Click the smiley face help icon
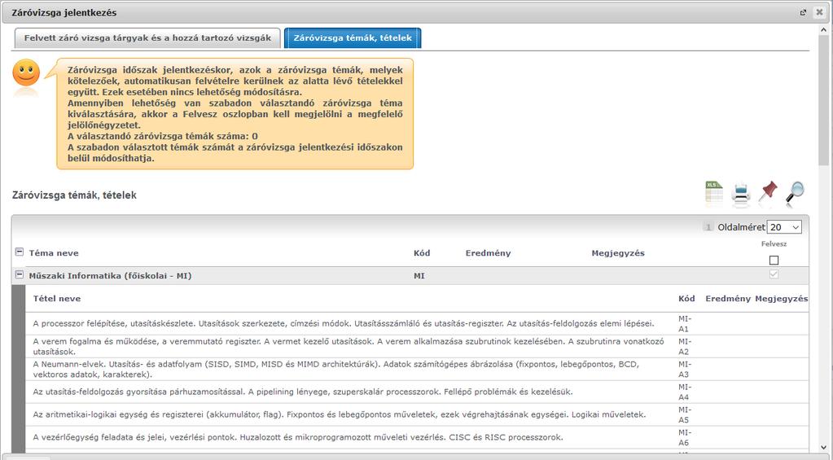The width and height of the screenshot is (833, 460). click(26, 73)
